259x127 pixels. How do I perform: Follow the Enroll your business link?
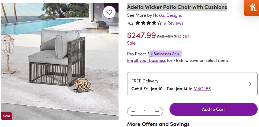pos(146,60)
